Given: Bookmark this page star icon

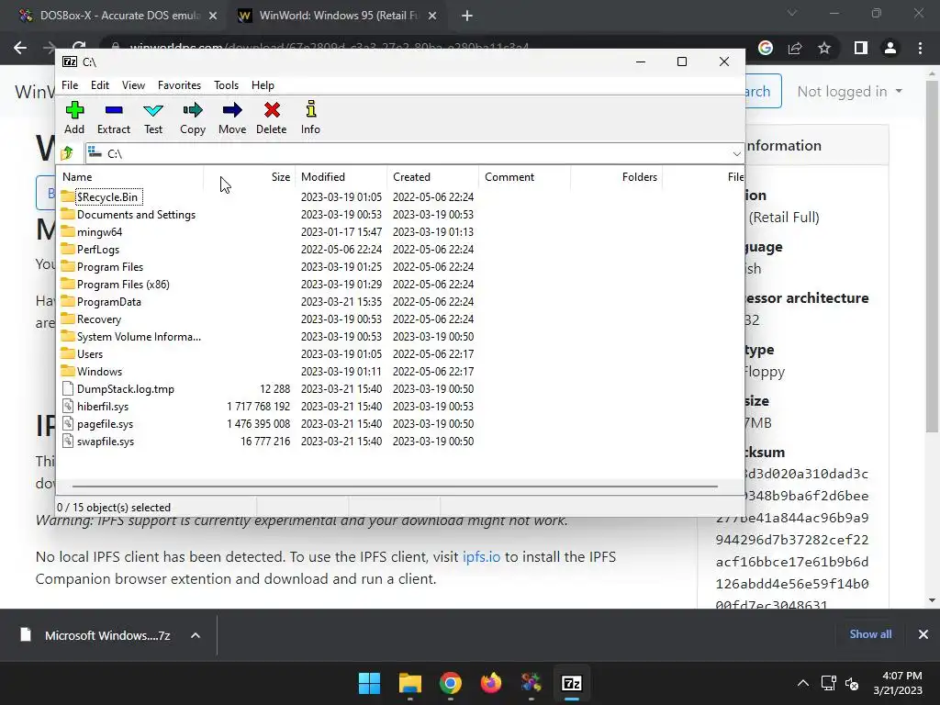Looking at the screenshot, I should 824,48.
